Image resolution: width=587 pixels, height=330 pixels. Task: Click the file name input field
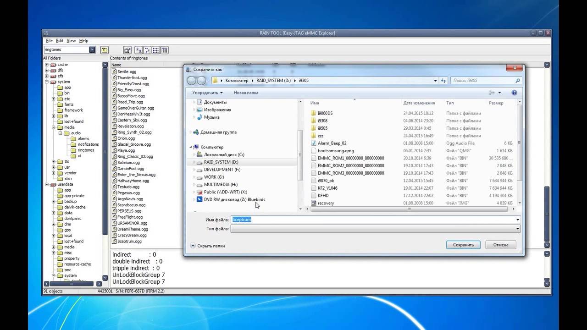coord(376,220)
